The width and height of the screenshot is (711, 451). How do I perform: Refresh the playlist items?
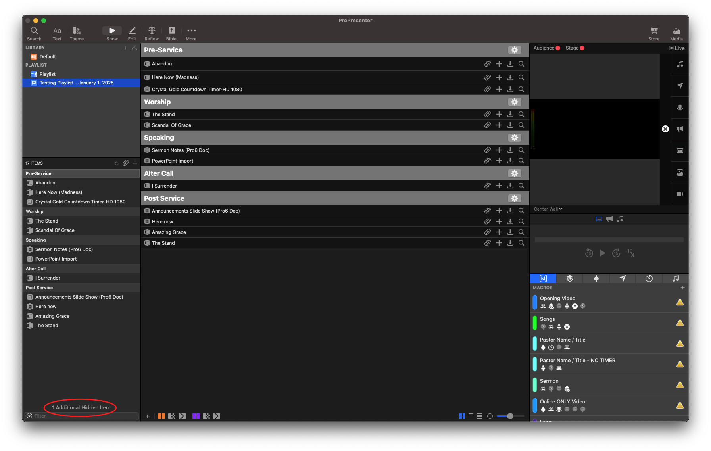117,163
